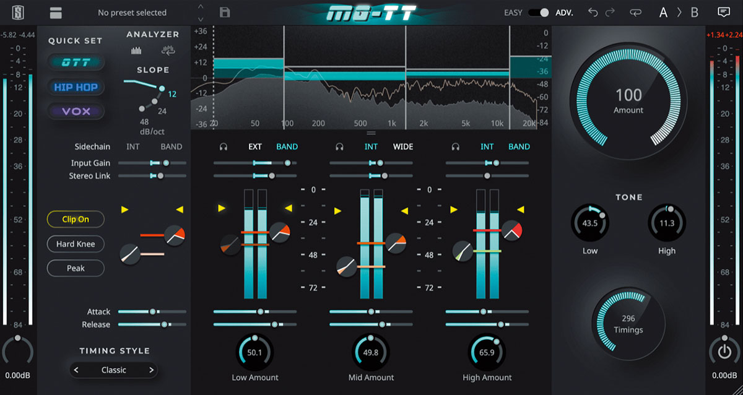Expand the analyzer resize handle
This screenshot has width=743, height=395.
click(x=371, y=133)
